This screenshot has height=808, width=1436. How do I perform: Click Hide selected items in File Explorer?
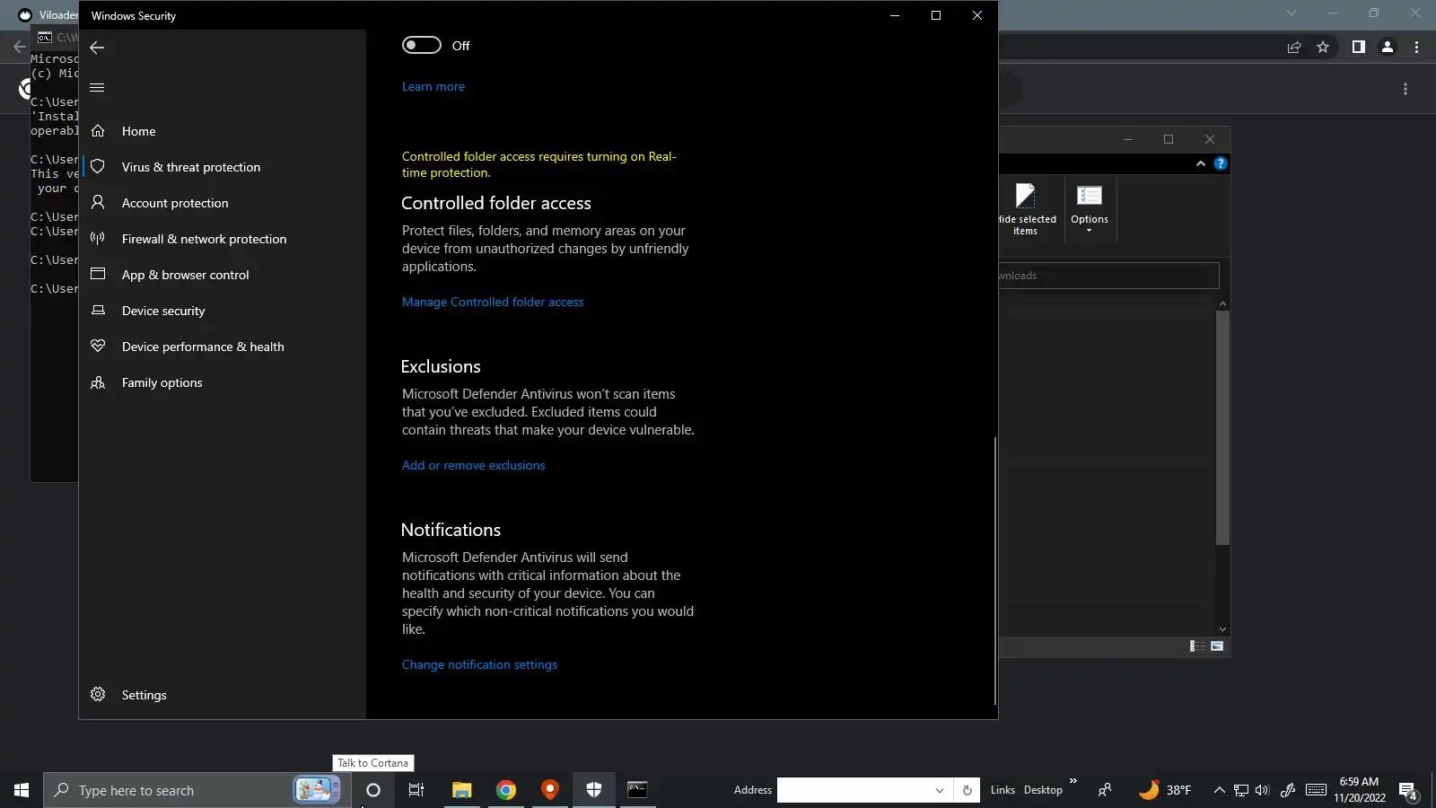(1026, 209)
